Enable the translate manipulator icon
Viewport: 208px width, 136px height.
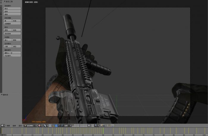coord(56,126)
